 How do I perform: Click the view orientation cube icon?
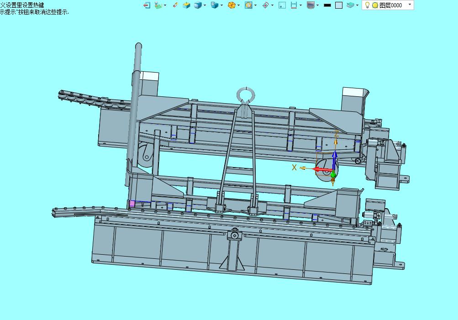215,5
